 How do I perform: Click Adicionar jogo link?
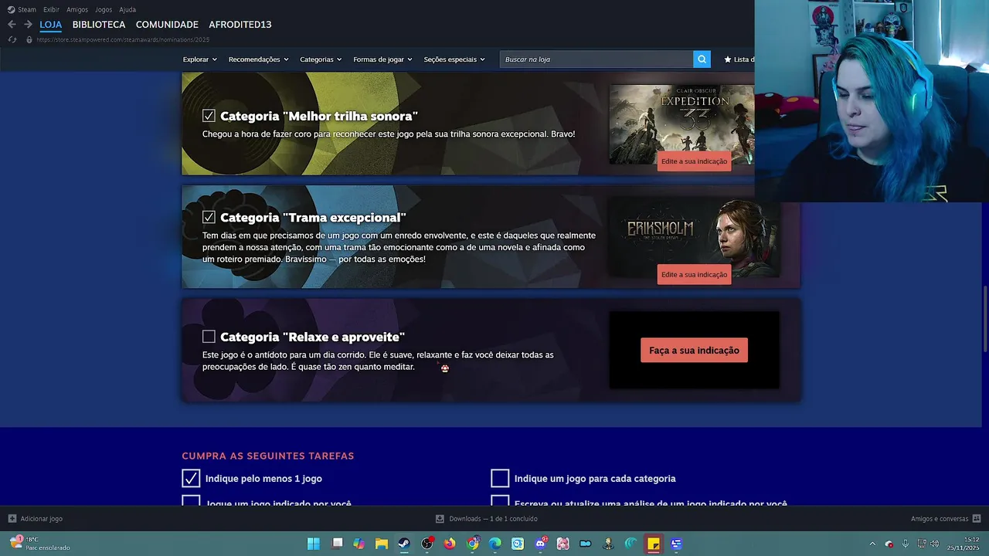pyautogui.click(x=42, y=519)
